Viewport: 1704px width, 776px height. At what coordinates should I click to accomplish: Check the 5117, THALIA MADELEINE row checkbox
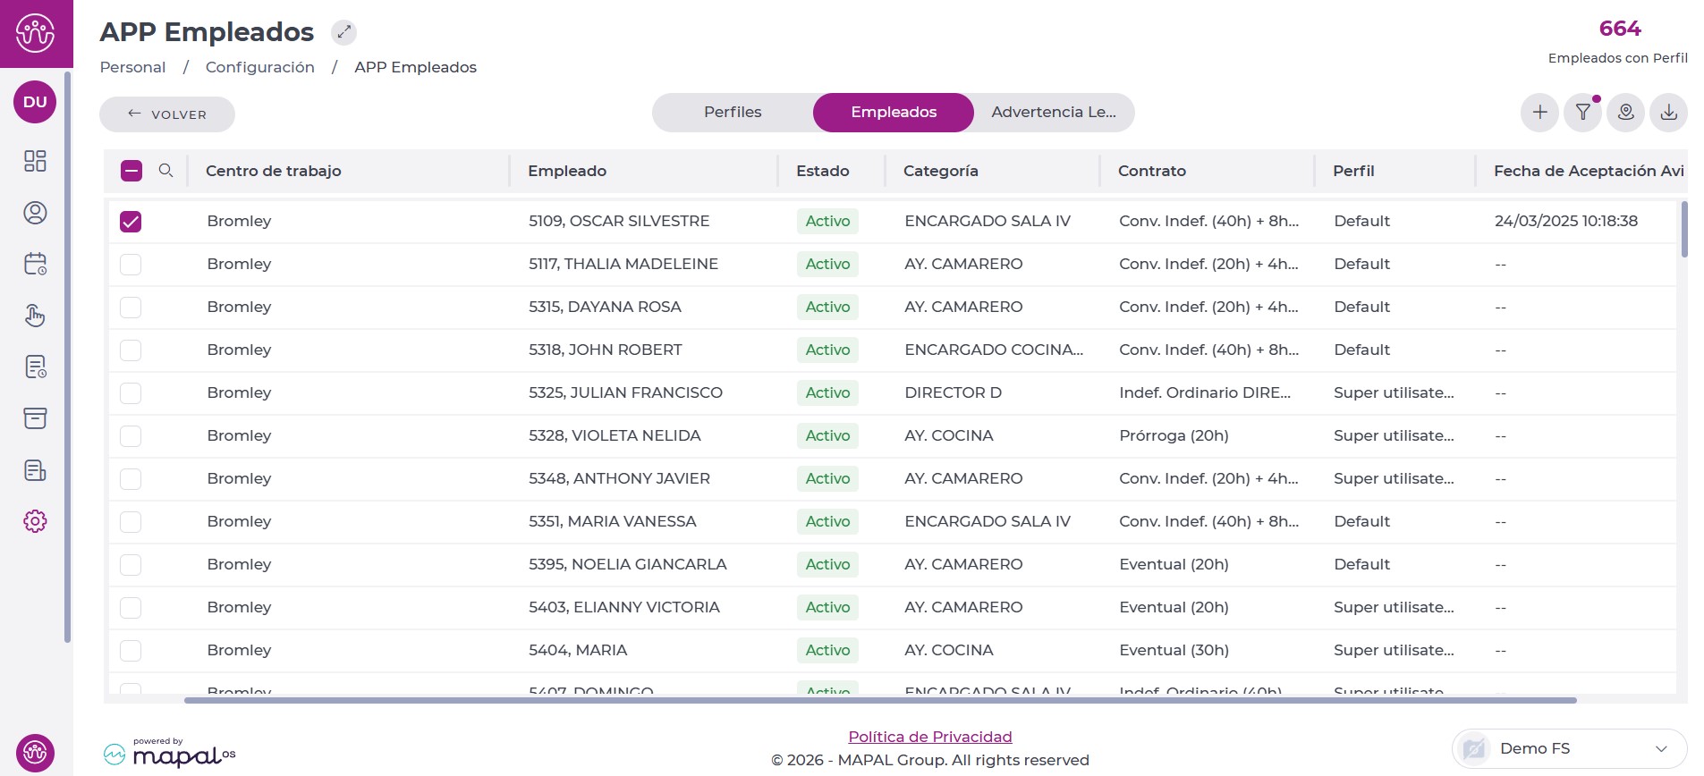click(131, 265)
